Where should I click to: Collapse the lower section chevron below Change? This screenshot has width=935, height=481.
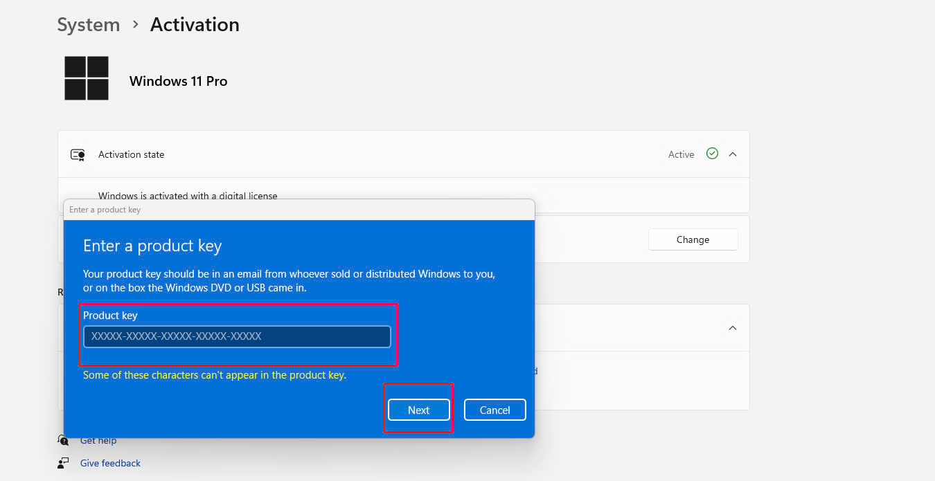pyautogui.click(x=733, y=328)
